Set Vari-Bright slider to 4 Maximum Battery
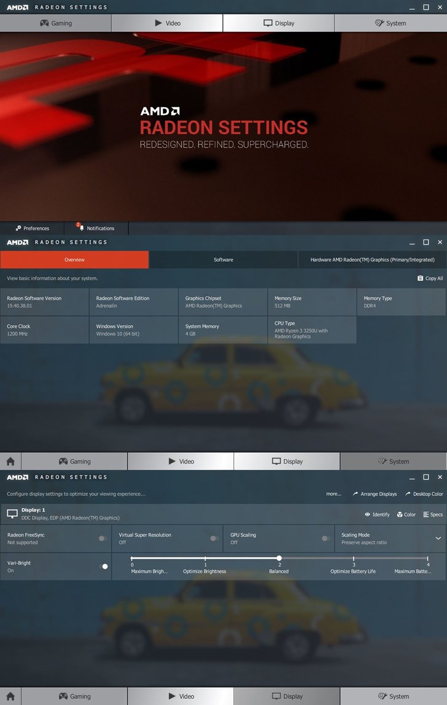Screen dimensions: 447x705 pos(428,559)
